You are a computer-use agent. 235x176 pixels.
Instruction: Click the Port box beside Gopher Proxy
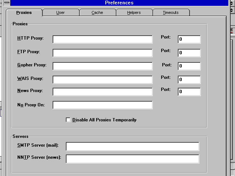189,66
